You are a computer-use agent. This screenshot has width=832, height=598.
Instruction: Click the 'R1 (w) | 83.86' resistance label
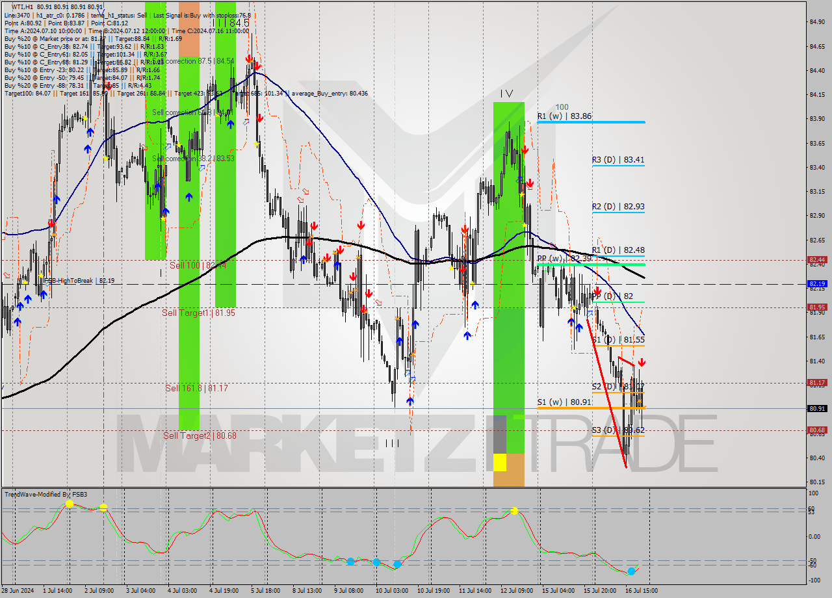[564, 116]
